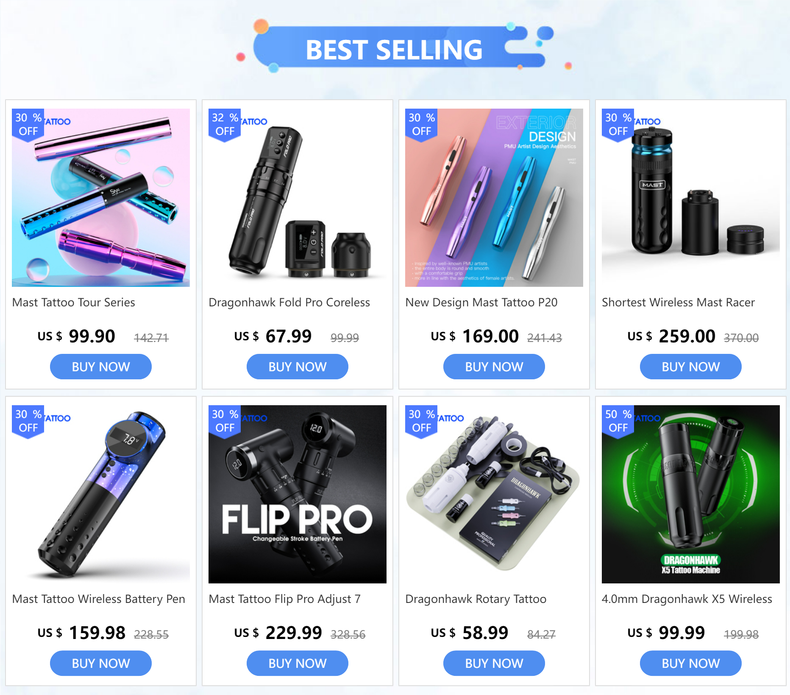790x695 pixels.
Task: Open the Dragonhawk X5 Tattoo Machine image
Action: click(x=691, y=494)
